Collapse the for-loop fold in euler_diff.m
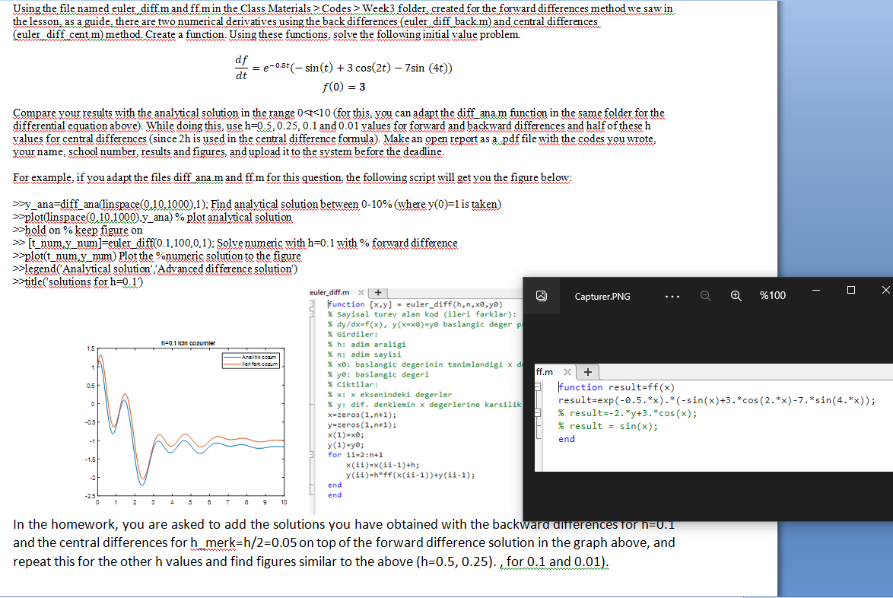The width and height of the screenshot is (893, 598). tap(310, 454)
